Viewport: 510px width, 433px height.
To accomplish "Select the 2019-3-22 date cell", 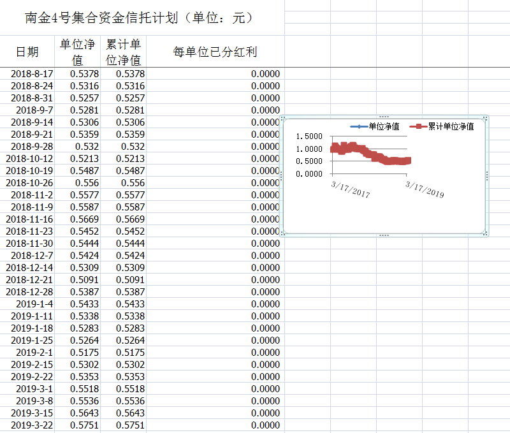I will (27, 425).
